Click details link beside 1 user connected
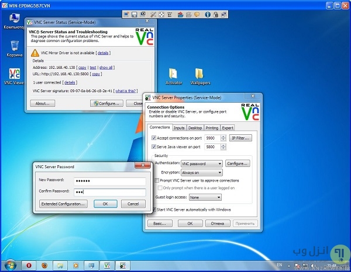Image resolution: width=351 pixels, height=272 pixels. [x=70, y=83]
